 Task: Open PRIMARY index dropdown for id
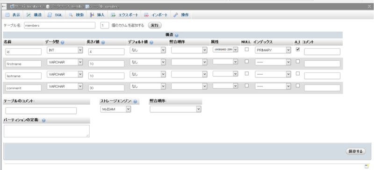pos(273,50)
